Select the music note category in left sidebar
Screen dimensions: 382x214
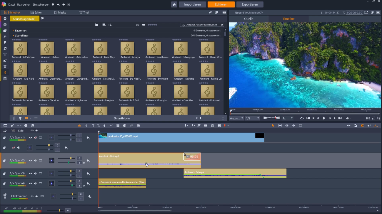tap(5, 48)
